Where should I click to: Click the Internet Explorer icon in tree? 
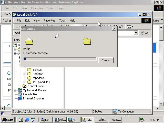[x=20, y=98]
